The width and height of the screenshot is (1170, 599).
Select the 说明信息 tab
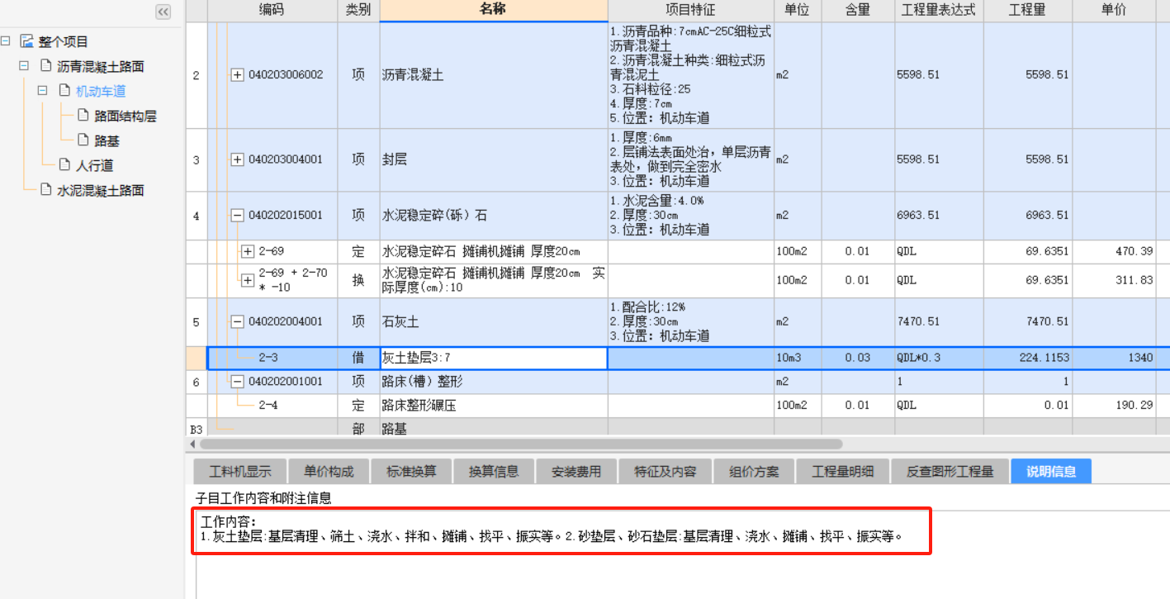click(1051, 472)
